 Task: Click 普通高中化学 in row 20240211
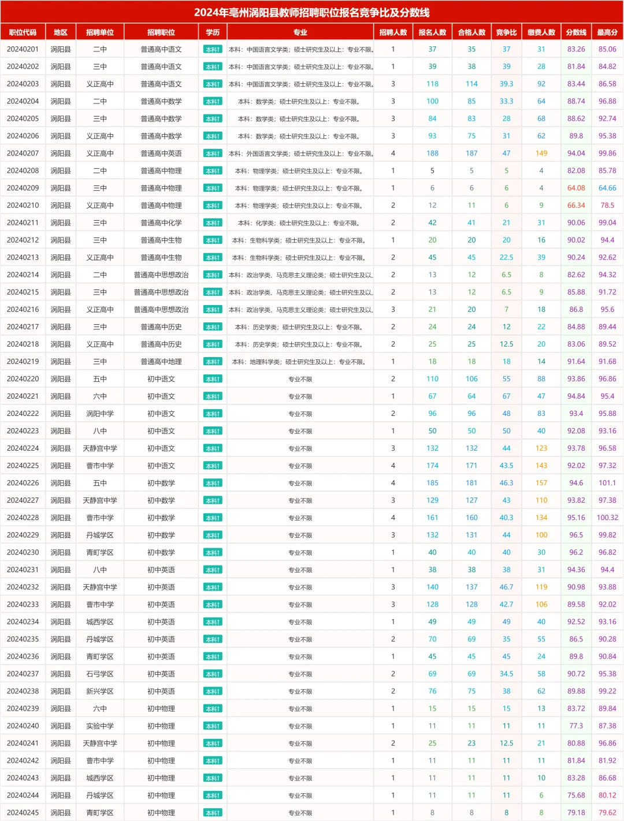161,222
